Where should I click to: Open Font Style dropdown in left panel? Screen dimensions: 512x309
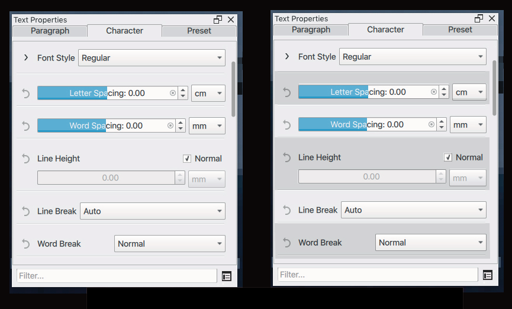coord(152,58)
